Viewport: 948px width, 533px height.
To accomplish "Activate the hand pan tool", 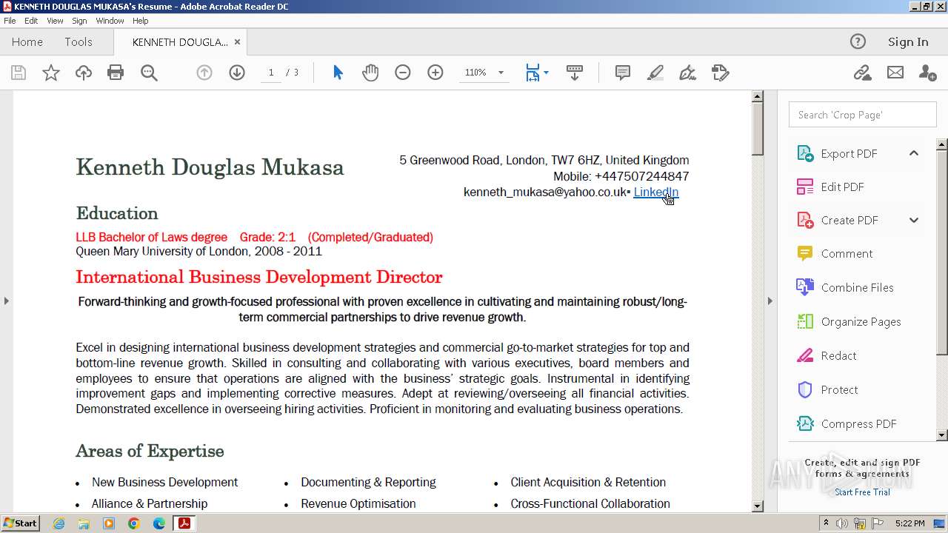I will (370, 73).
